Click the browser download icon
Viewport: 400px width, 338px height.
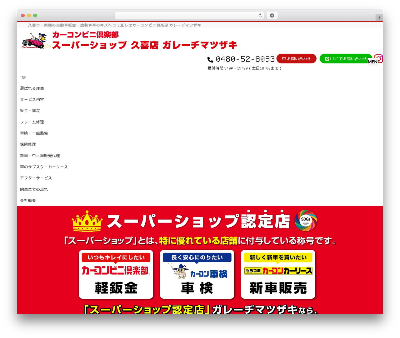(272, 16)
